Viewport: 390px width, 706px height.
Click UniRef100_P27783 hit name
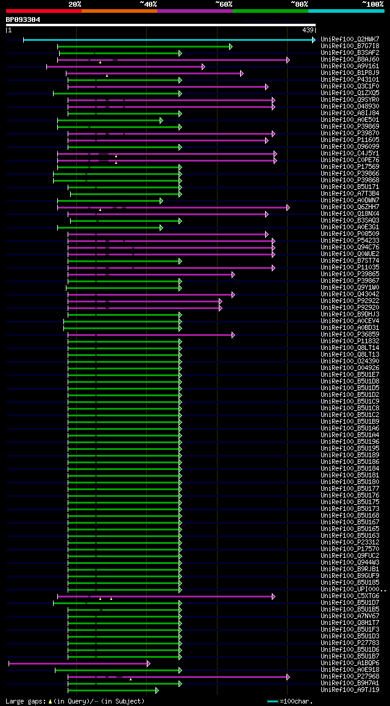click(x=350, y=643)
